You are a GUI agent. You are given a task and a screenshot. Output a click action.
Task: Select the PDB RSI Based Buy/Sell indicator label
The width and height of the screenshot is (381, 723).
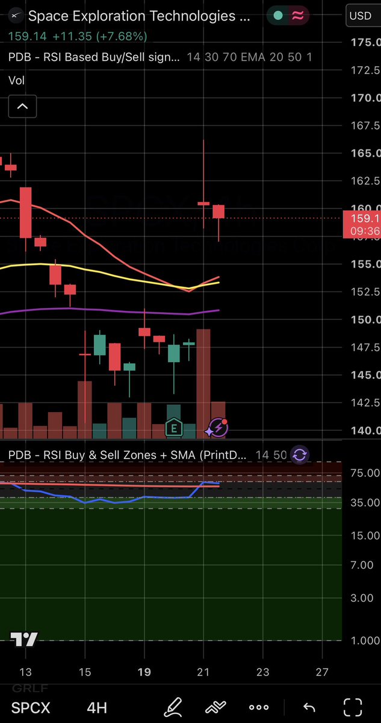tap(94, 57)
